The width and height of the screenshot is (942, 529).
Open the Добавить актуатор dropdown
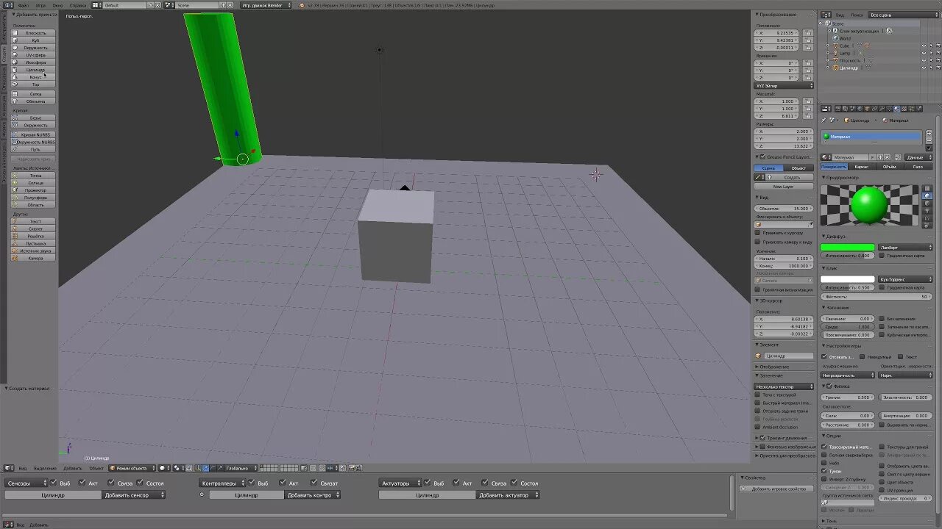[x=508, y=495]
